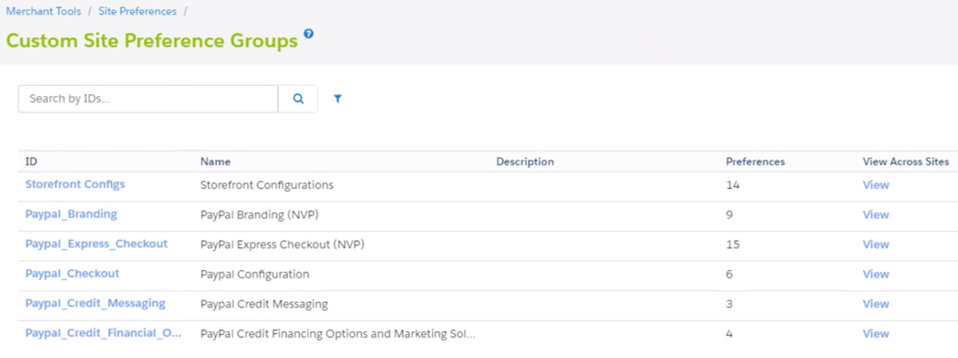Click preferences count 15
958x358 pixels.
coord(733,245)
